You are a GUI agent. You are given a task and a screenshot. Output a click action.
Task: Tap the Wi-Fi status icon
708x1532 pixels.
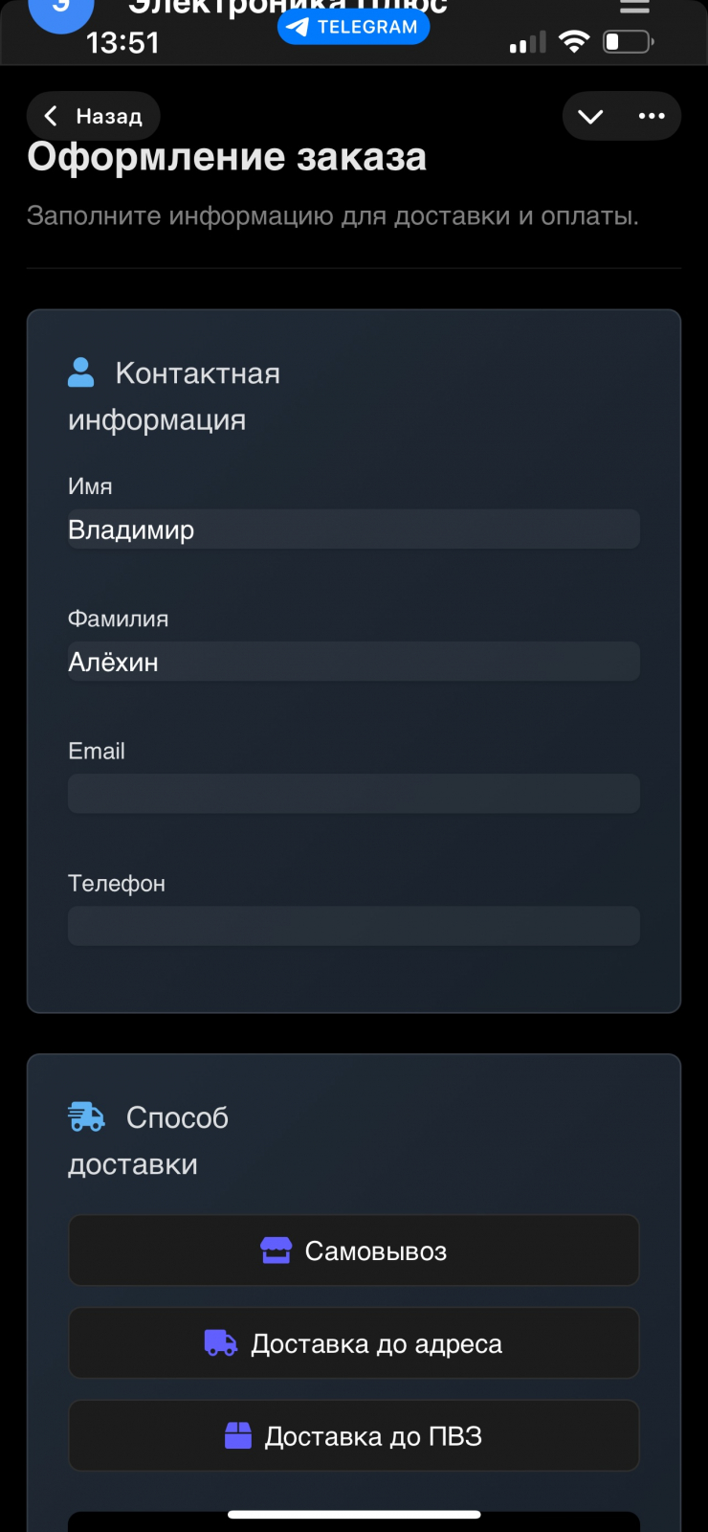pos(574,41)
